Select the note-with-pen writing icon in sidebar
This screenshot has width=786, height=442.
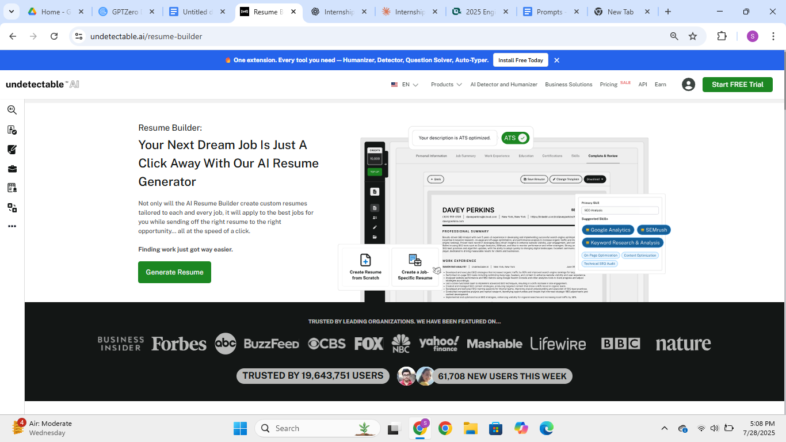click(12, 150)
